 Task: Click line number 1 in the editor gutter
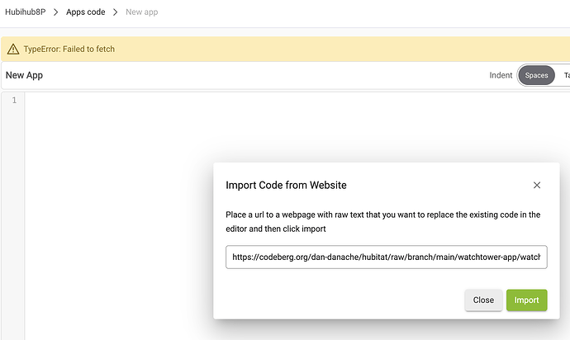coord(14,100)
